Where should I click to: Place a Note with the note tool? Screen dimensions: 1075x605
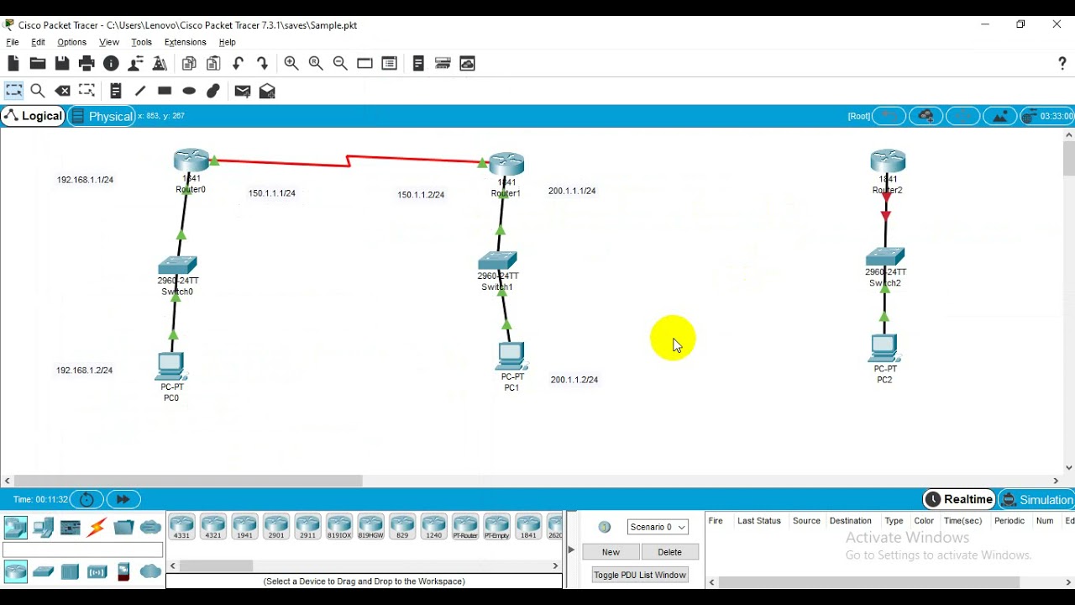point(116,91)
